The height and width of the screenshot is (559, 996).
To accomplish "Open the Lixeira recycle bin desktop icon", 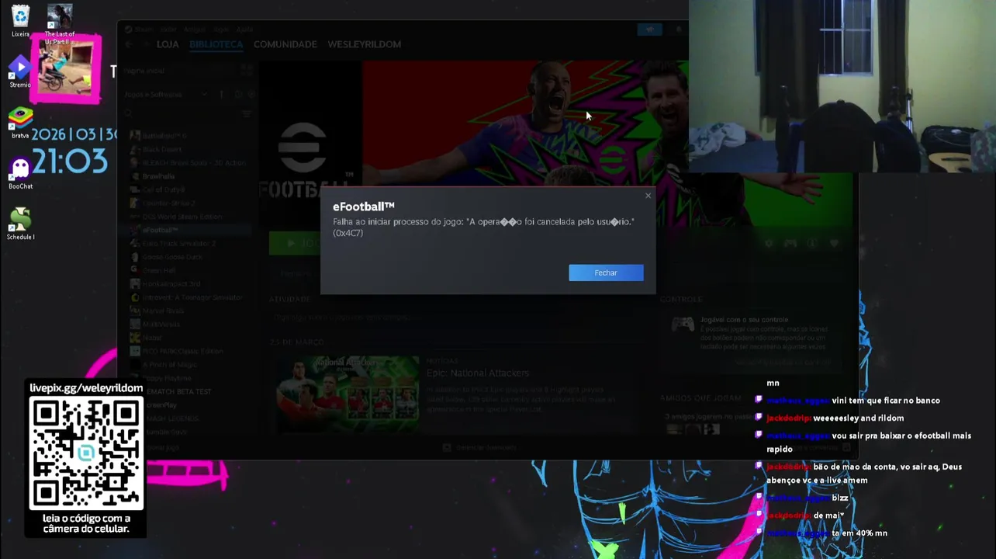I will [20, 21].
